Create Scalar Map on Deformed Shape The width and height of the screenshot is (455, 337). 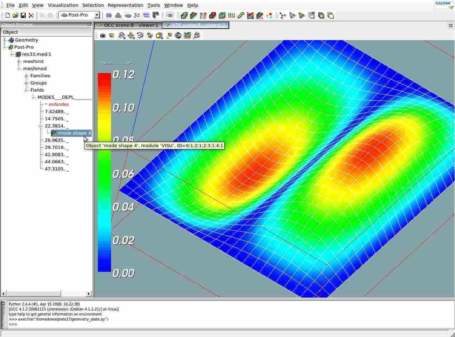click(x=259, y=15)
